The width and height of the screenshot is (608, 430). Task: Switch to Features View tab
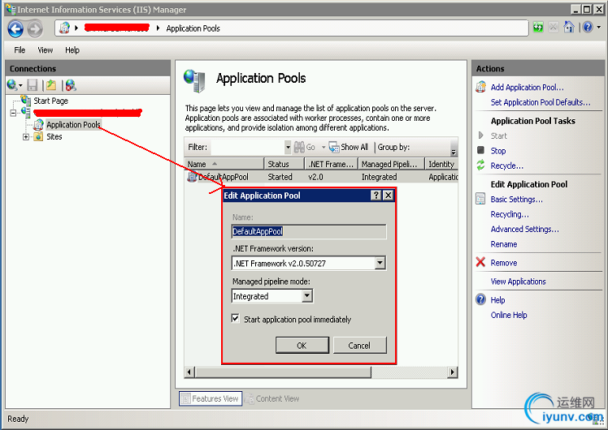pos(211,398)
